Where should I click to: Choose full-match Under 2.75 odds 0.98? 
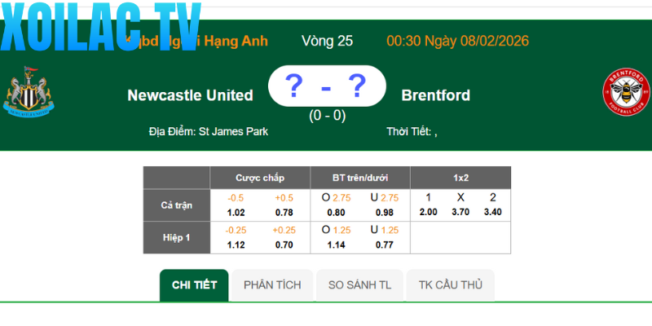coord(384,212)
